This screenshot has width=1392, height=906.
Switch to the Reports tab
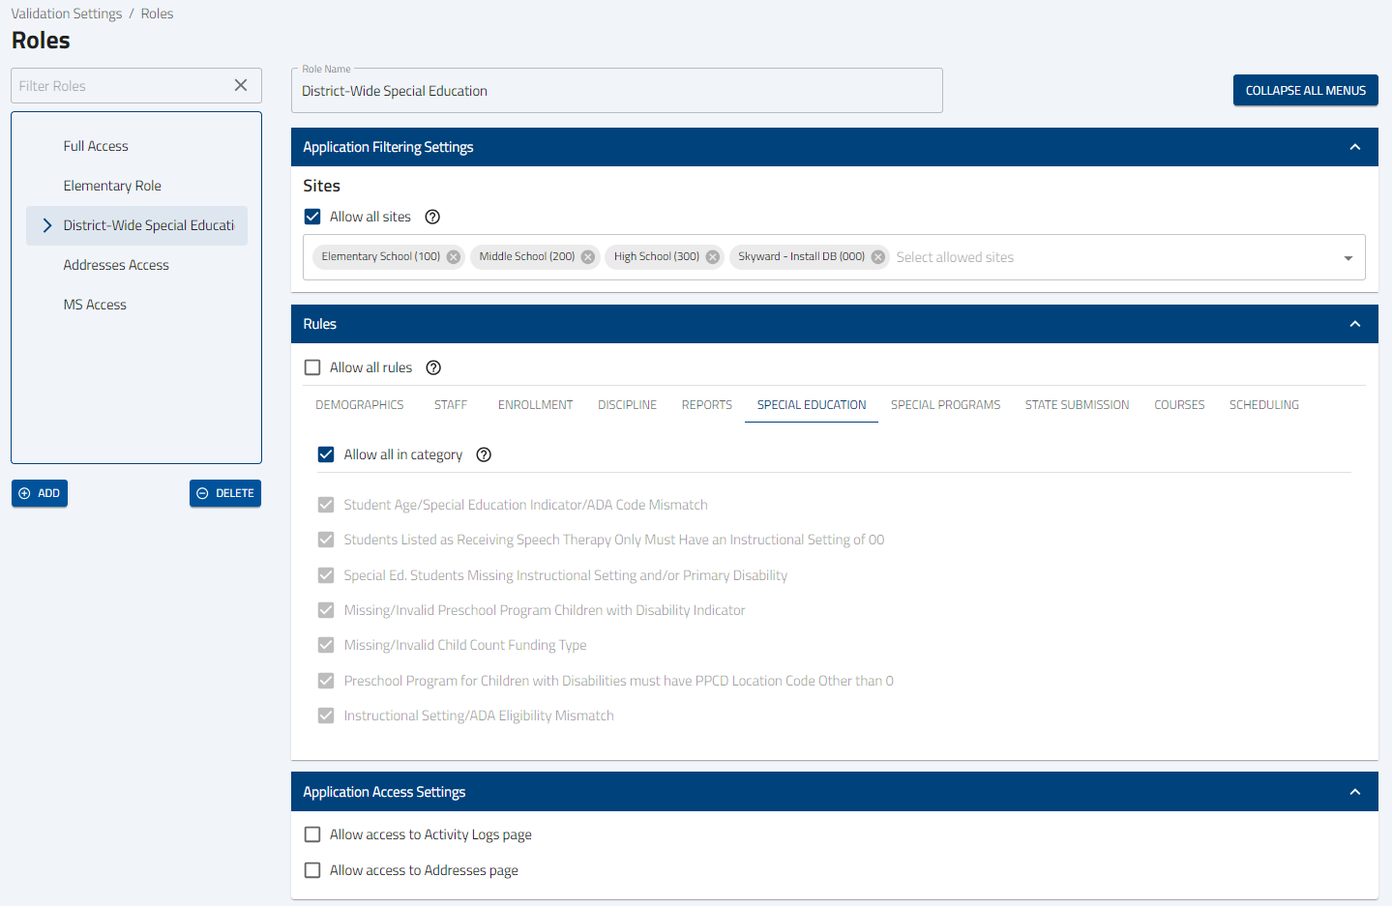tap(707, 405)
